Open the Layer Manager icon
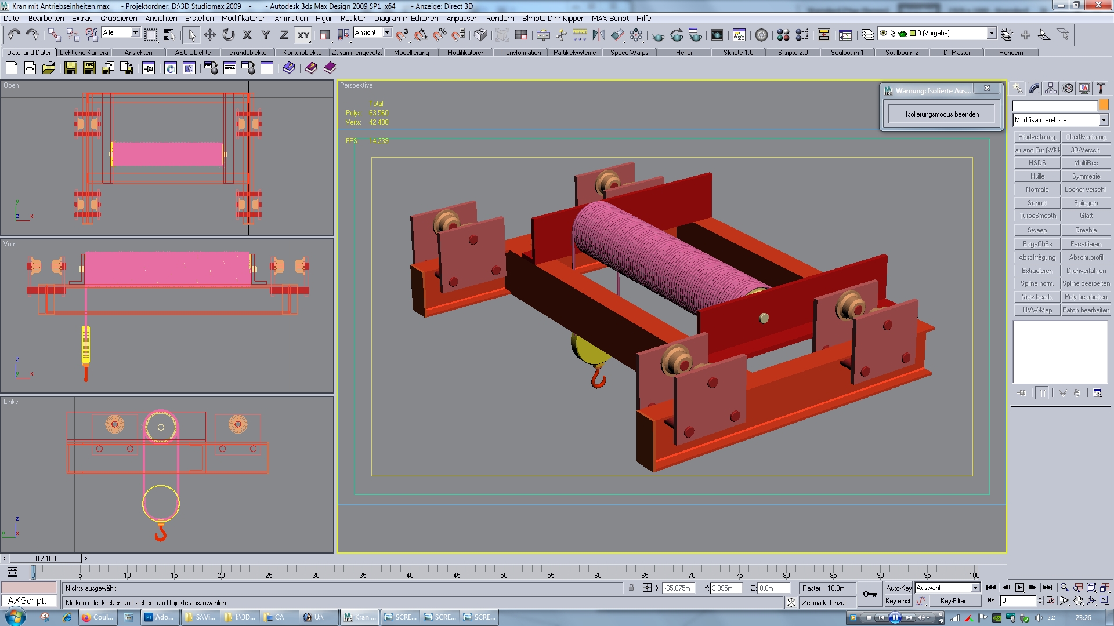This screenshot has height=626, width=1114. coord(867,35)
